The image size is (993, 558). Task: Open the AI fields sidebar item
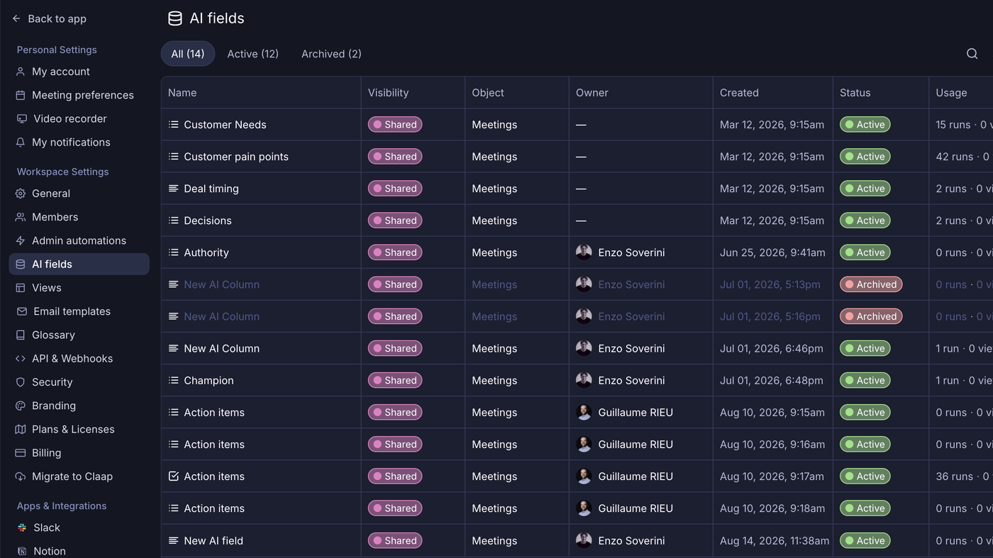tap(79, 264)
